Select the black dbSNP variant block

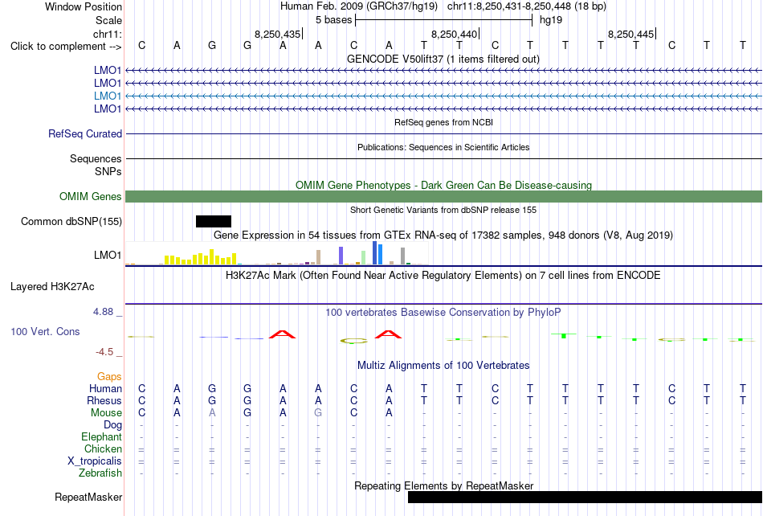click(x=214, y=222)
